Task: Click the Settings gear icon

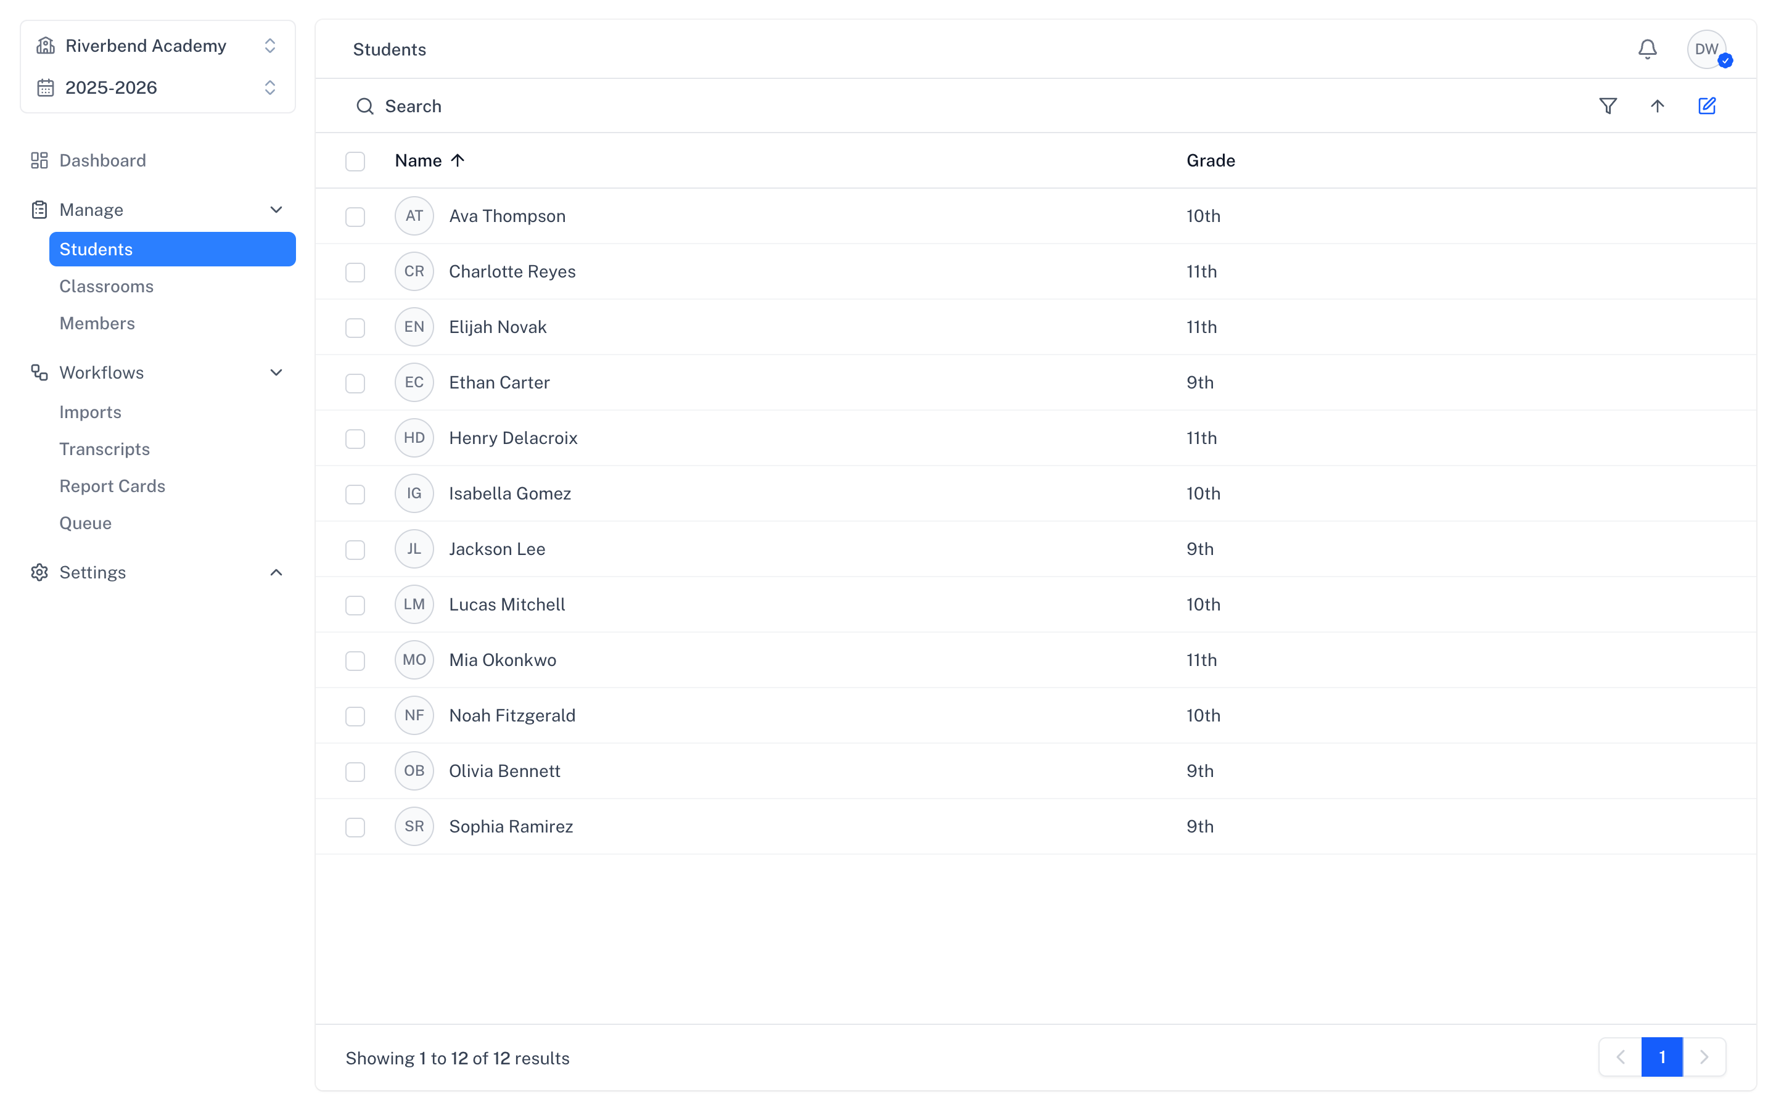Action: 39,572
